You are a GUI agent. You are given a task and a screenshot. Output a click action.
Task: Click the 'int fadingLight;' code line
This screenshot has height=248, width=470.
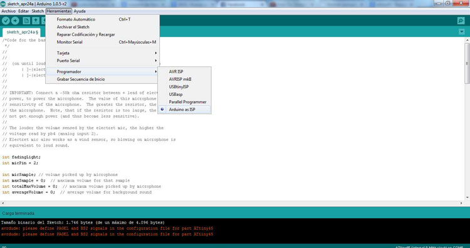click(x=21, y=157)
